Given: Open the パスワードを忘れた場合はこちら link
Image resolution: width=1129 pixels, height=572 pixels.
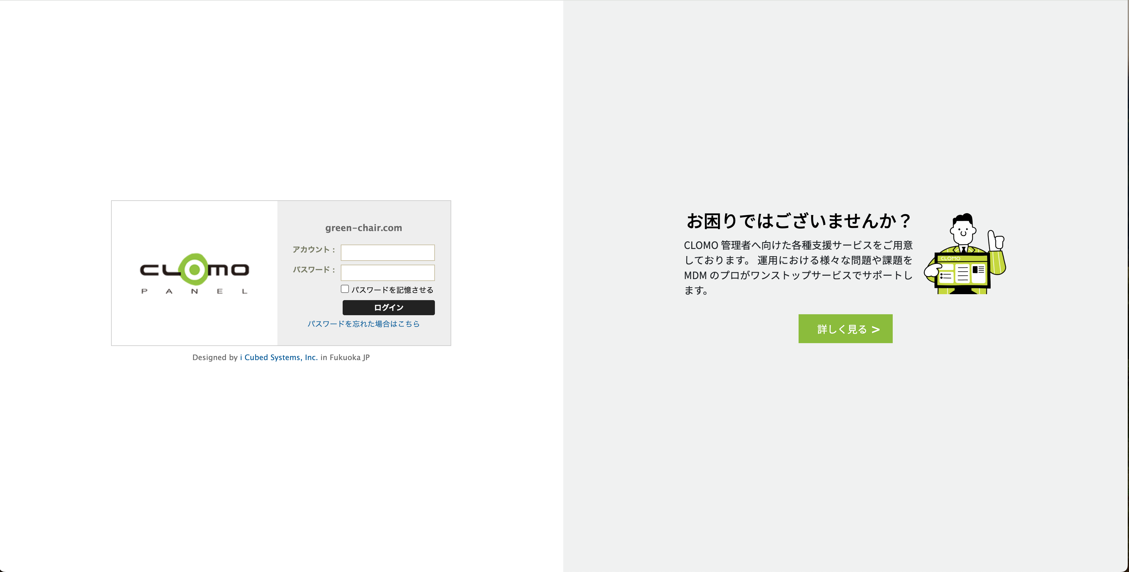Looking at the screenshot, I should tap(363, 324).
